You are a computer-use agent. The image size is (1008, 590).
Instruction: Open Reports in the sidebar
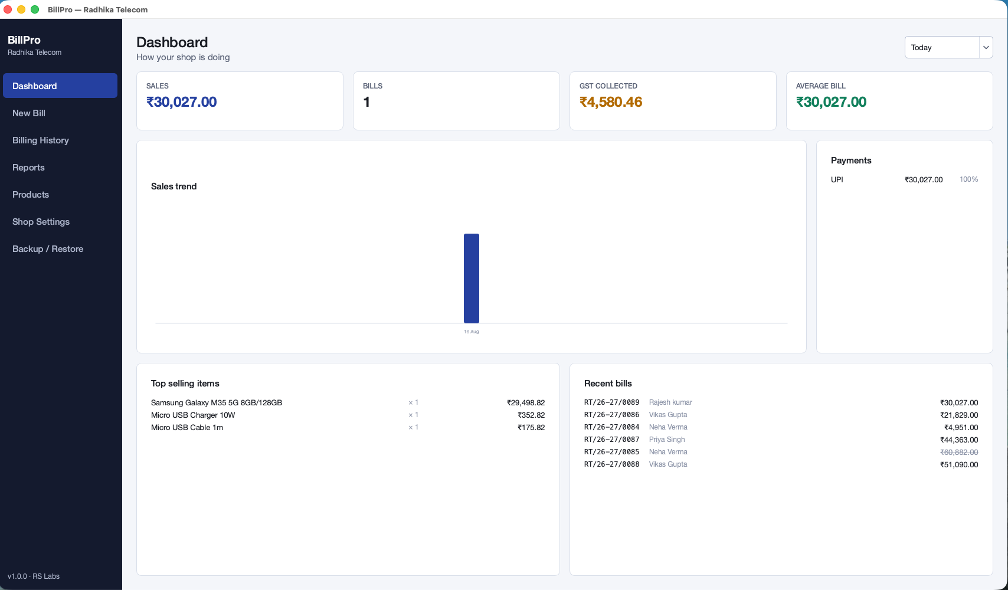(x=60, y=167)
